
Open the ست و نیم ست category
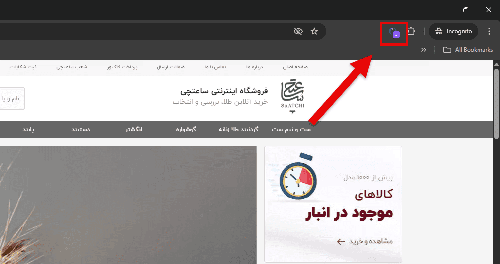point(291,129)
